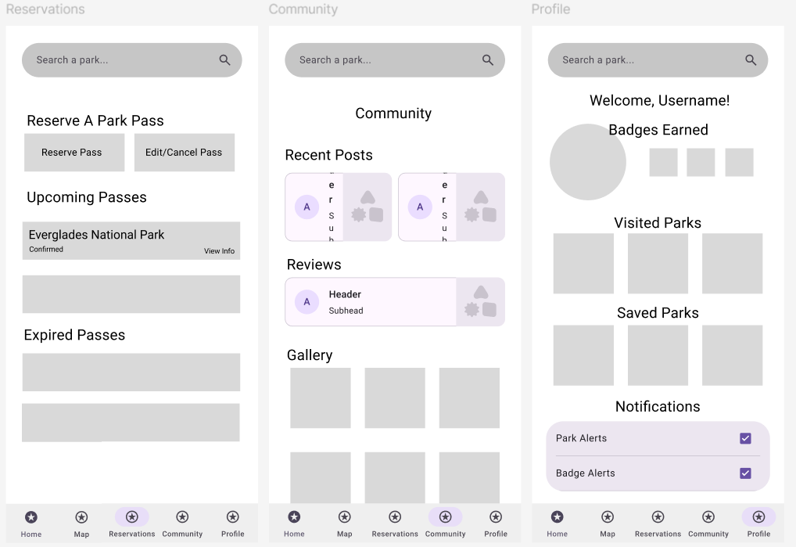
Task: Tap Profile icon in Community nav bar
Action: (x=496, y=517)
